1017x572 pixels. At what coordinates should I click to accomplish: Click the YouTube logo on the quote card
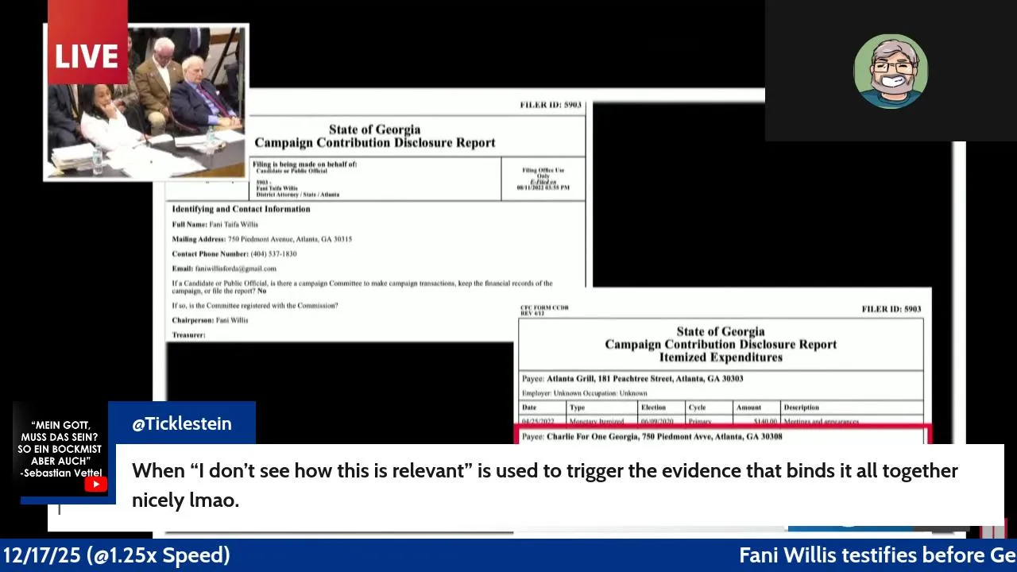tap(95, 484)
